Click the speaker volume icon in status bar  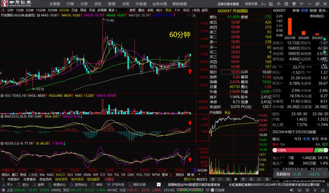[291, 190]
